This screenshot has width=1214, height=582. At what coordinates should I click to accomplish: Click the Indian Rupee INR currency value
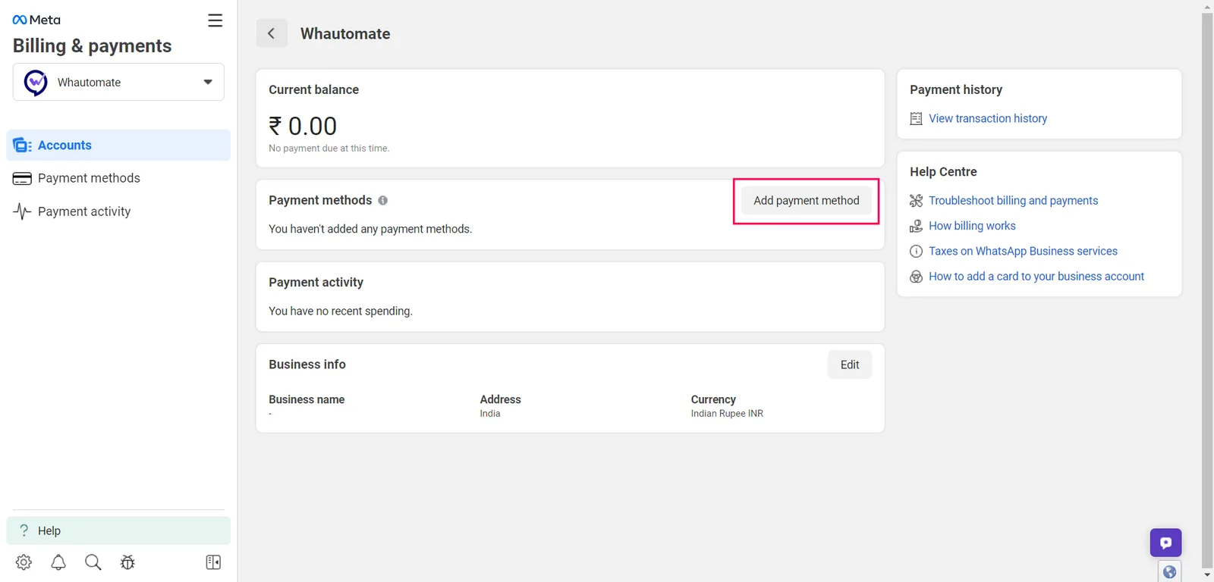727,414
